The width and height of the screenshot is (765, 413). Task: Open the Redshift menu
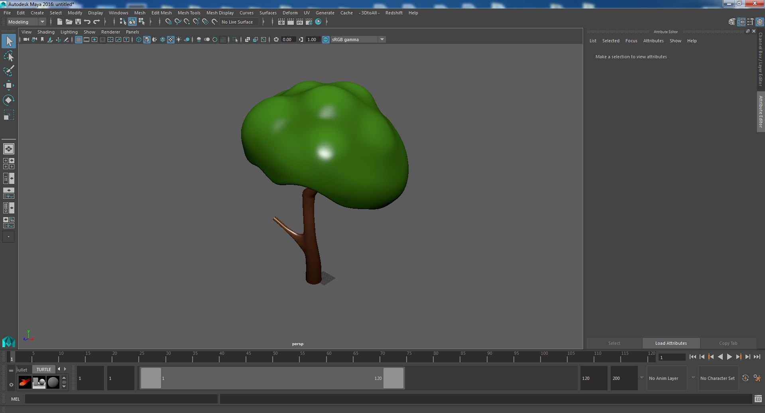click(394, 13)
